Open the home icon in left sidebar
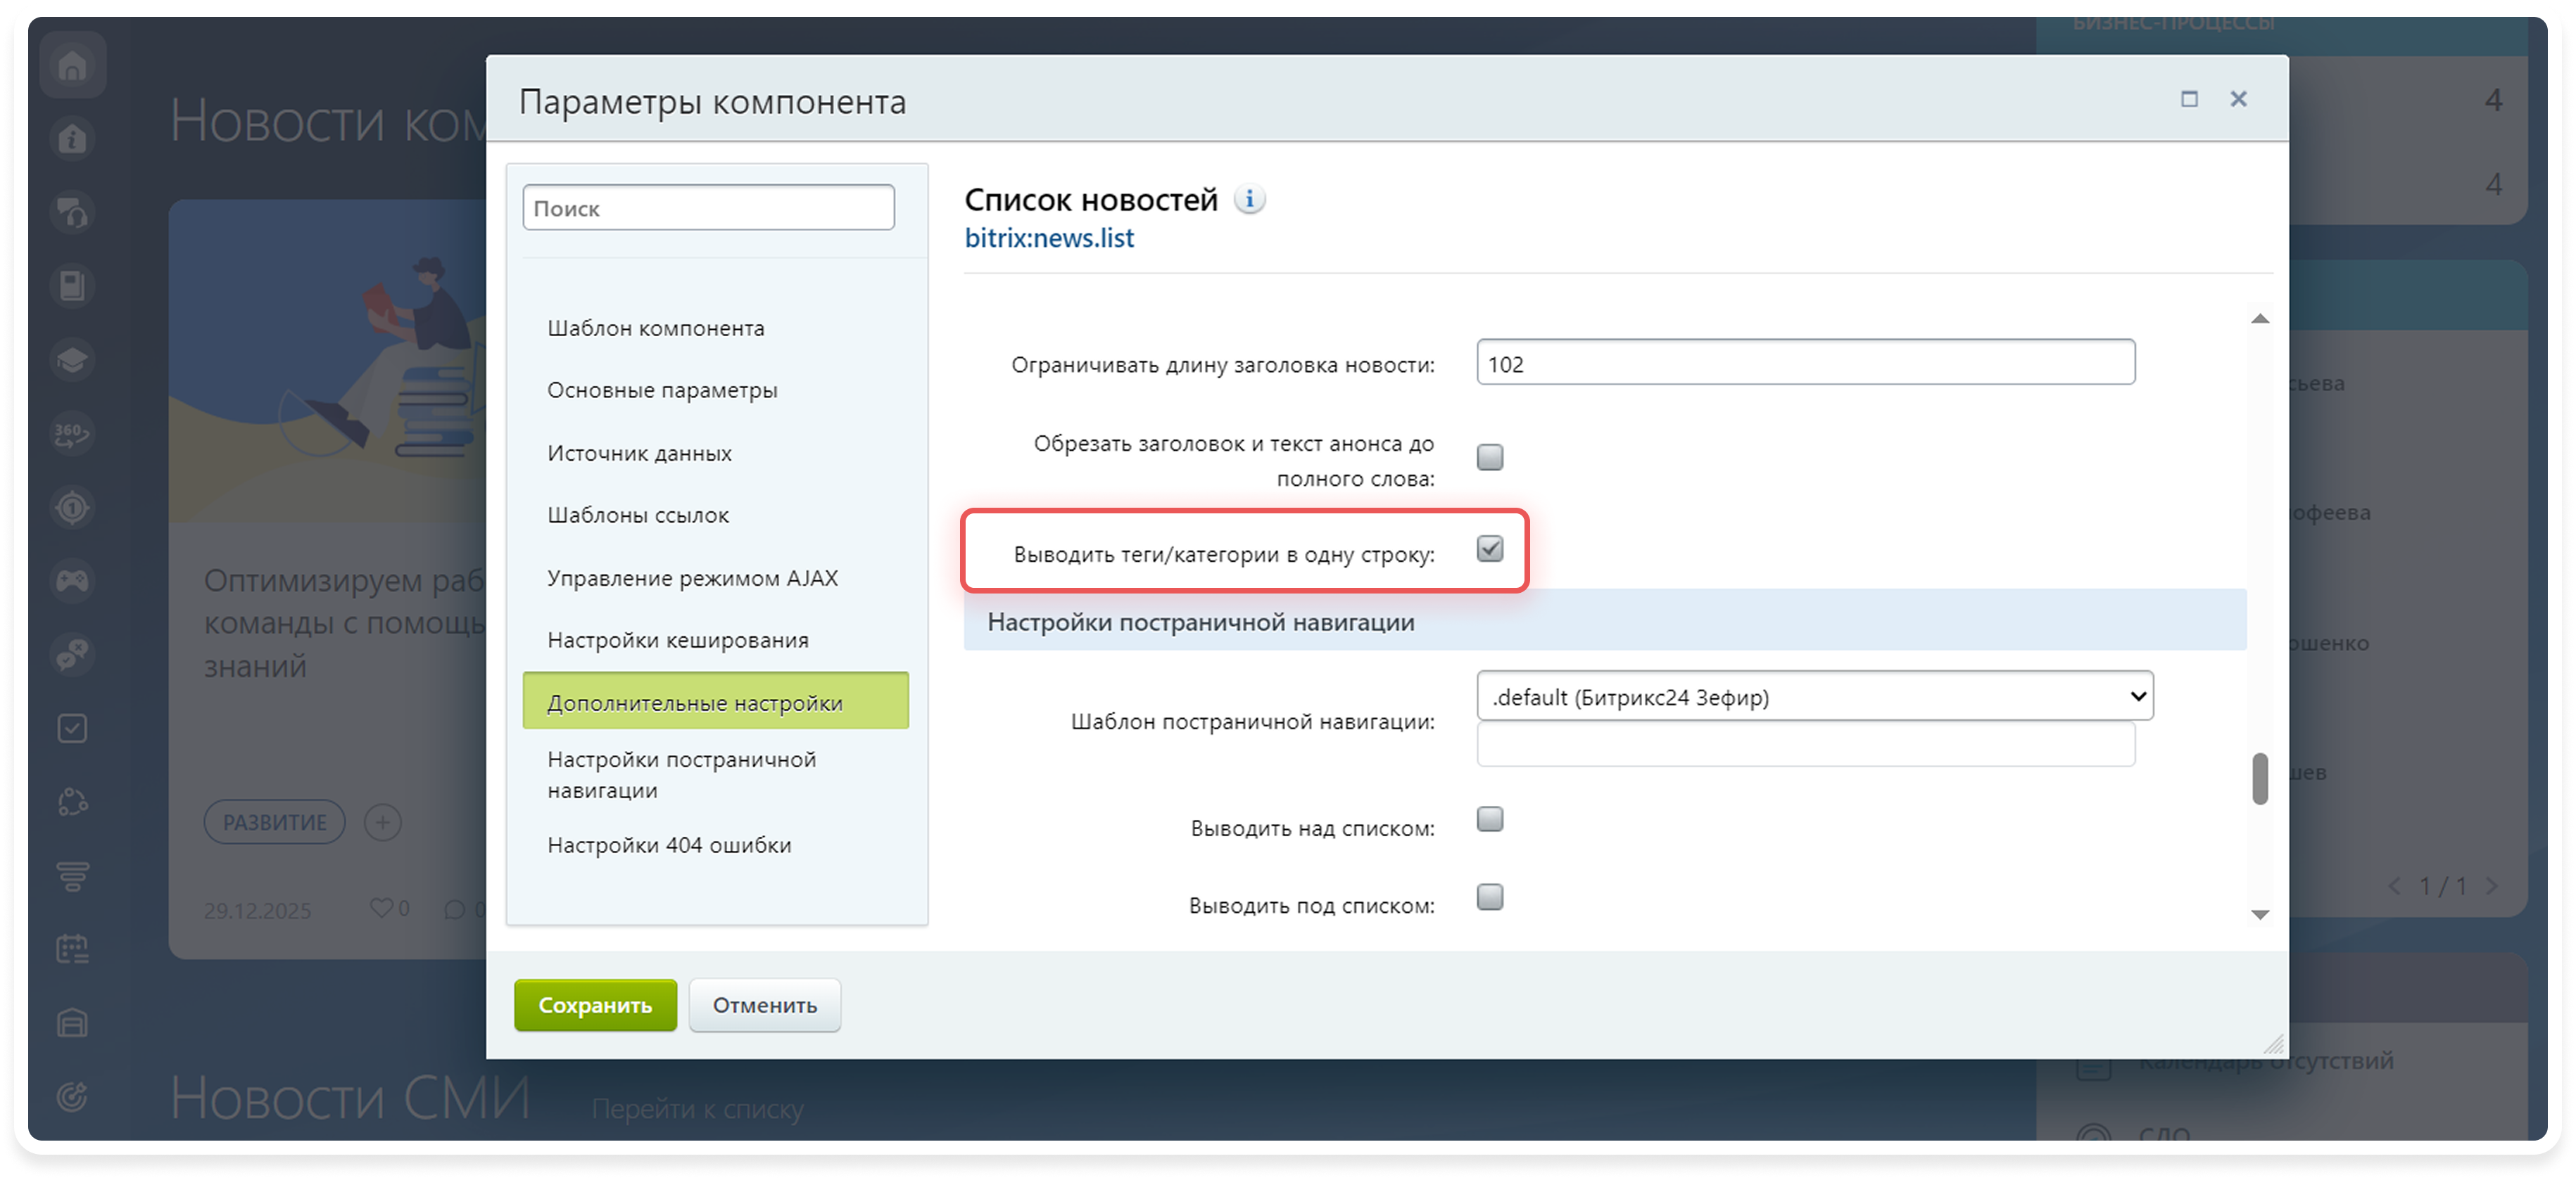The image size is (2576, 1180). [x=73, y=66]
